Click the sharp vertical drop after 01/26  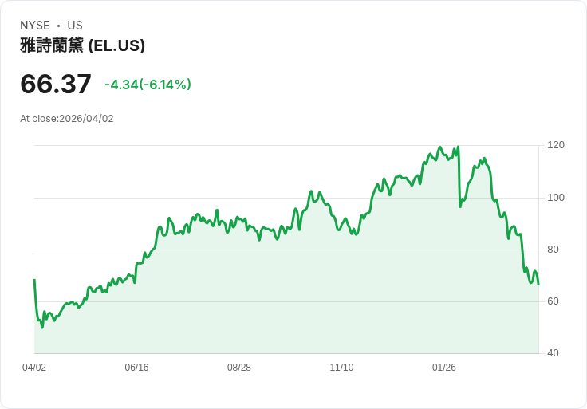[x=459, y=177]
